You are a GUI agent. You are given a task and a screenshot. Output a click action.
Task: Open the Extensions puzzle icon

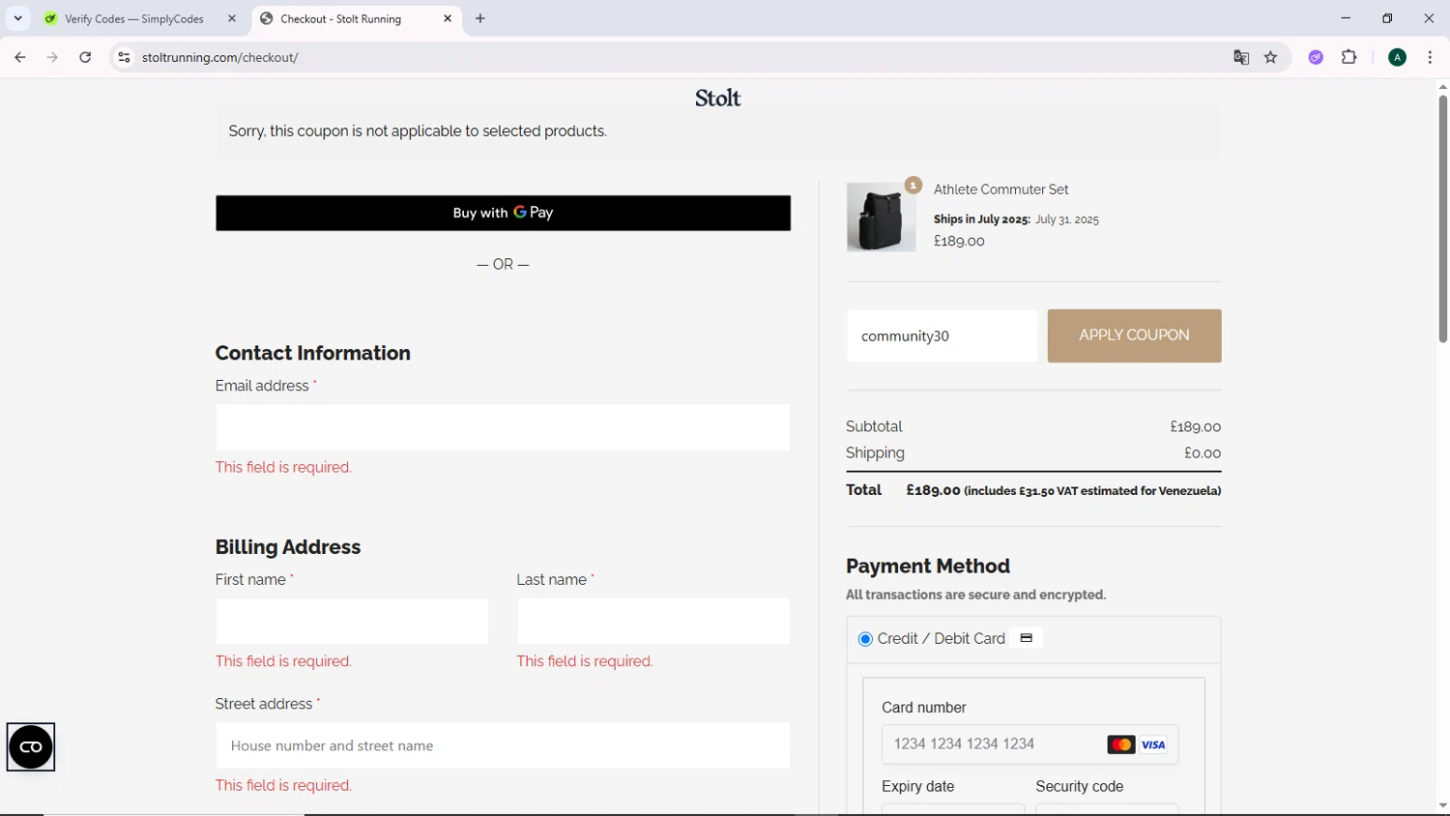point(1349,57)
